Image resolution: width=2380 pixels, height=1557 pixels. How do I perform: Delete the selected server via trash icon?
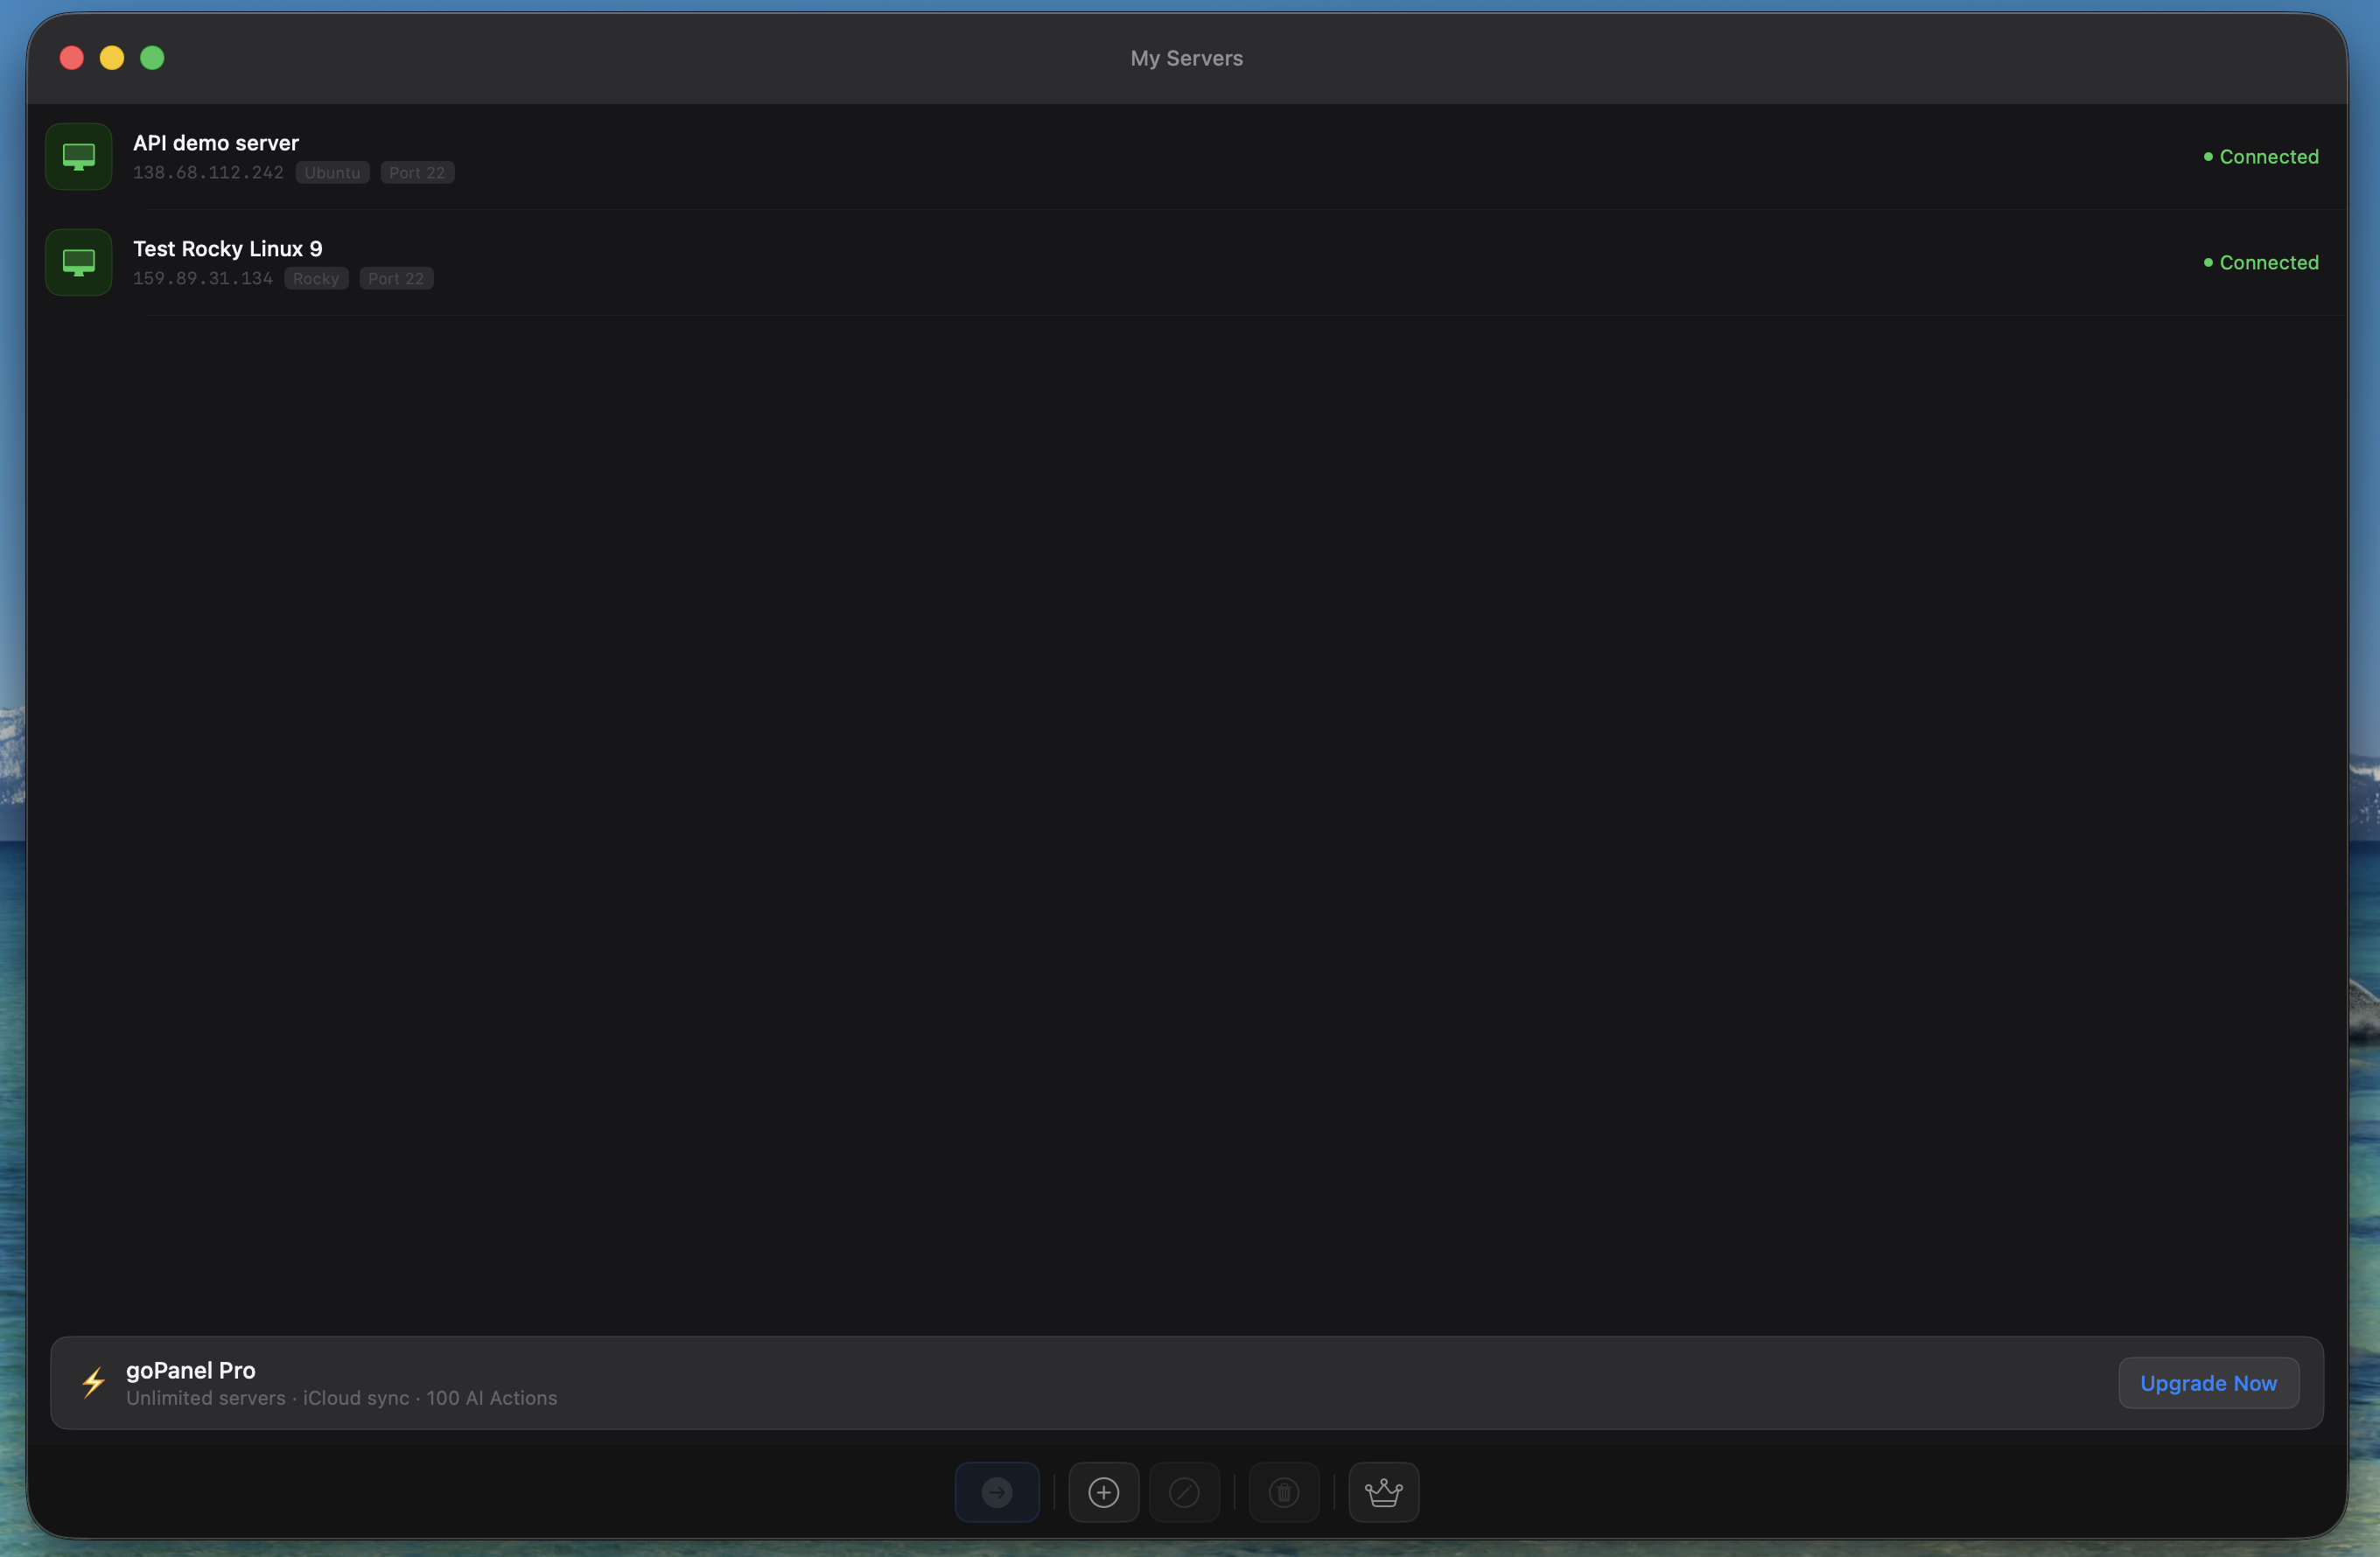1284,1492
